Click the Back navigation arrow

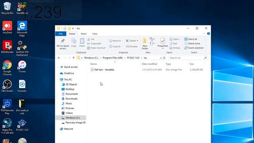tap(59, 58)
